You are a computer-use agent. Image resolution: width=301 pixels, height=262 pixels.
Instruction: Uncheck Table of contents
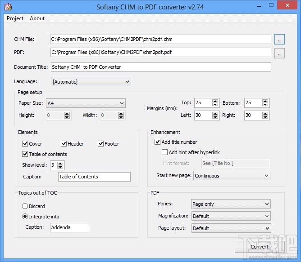(25, 154)
